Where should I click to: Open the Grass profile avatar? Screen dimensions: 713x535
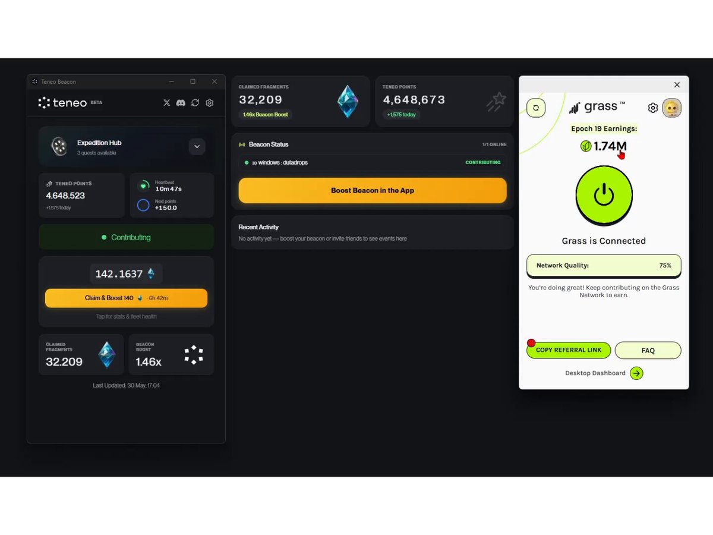672,108
